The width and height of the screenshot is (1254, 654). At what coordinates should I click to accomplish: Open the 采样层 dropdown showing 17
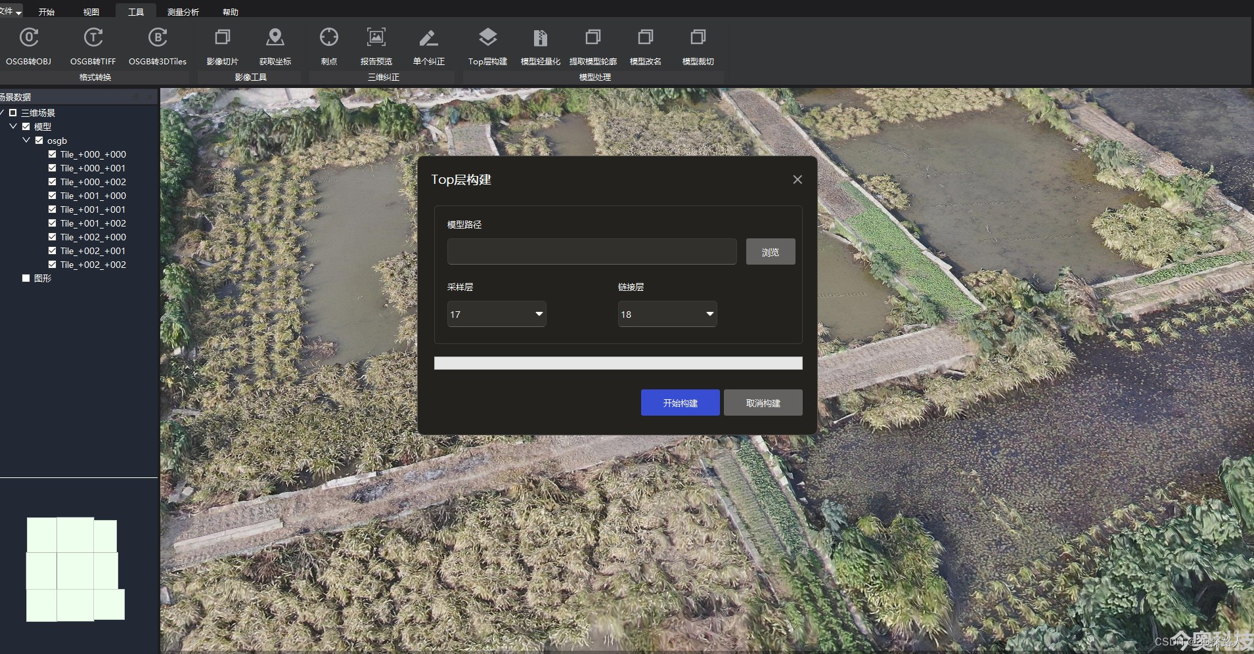click(x=497, y=314)
